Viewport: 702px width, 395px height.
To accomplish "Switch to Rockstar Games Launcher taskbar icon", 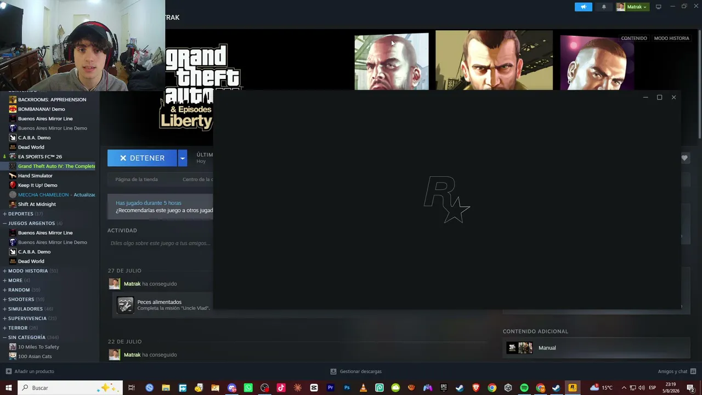I will tap(572, 388).
